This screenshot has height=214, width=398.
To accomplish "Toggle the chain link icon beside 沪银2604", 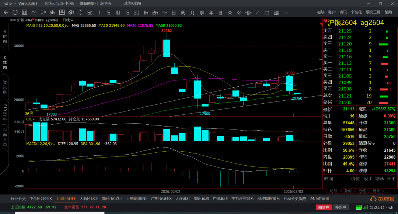I will tap(13, 20).
